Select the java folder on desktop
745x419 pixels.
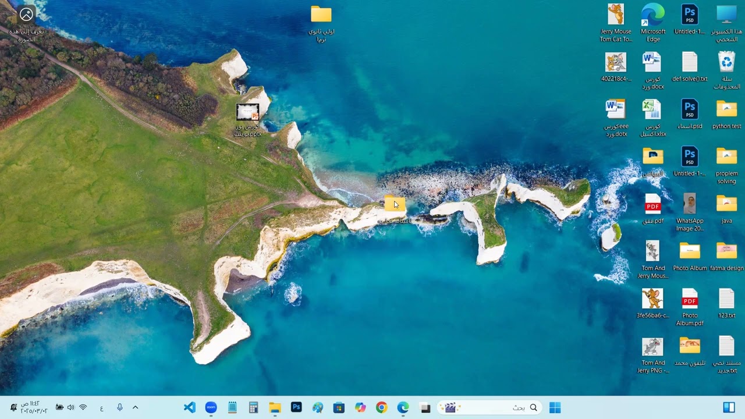(x=727, y=209)
